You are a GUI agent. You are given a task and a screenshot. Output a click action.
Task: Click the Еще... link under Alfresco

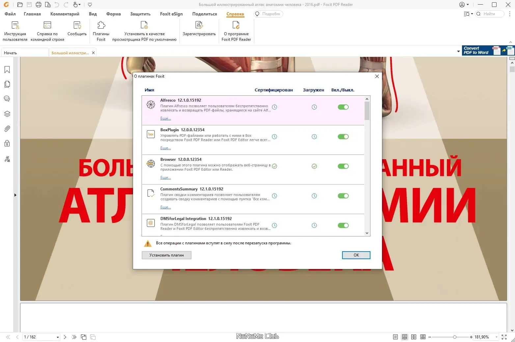[x=166, y=118]
